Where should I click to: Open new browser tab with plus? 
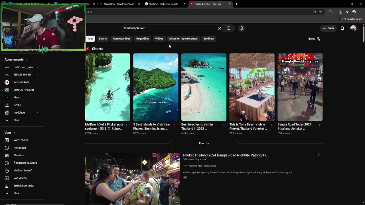point(236,4)
